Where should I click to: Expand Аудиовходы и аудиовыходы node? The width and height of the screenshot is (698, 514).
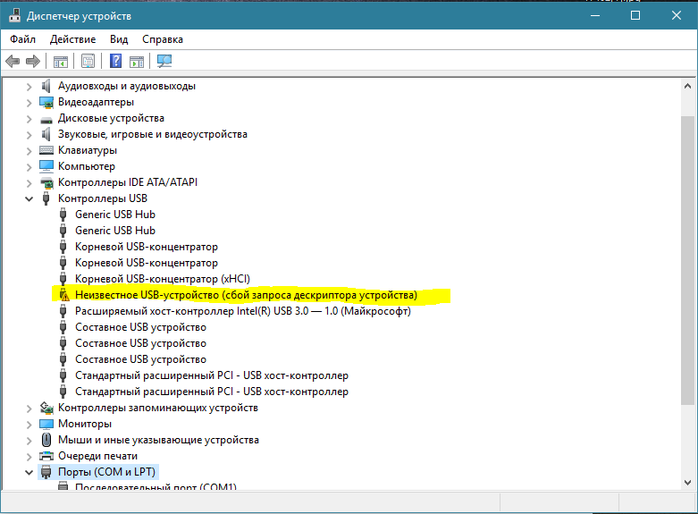click(x=29, y=87)
